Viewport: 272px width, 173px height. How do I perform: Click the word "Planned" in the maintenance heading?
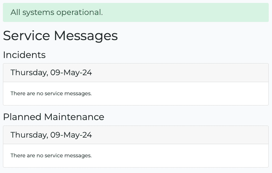22,117
